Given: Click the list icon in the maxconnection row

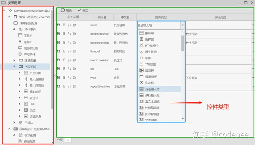Looking at the screenshot, I should click(64, 34).
